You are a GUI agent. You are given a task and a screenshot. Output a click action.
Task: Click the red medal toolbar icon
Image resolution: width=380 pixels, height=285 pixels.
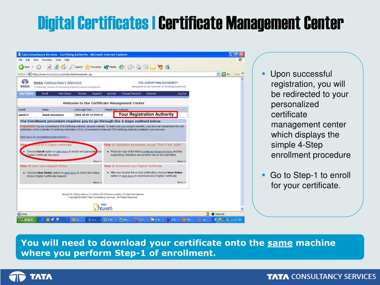(160, 67)
